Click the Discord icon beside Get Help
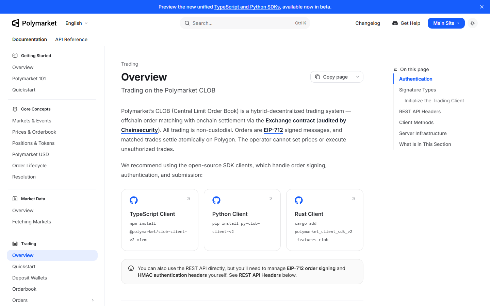 point(395,23)
